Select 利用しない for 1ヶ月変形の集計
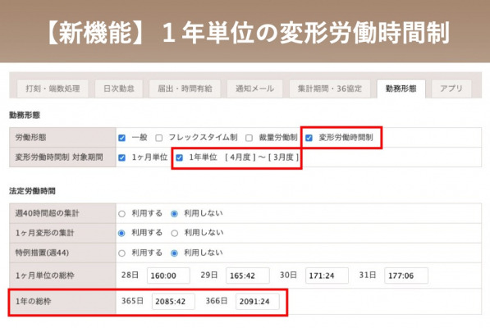Image resolution: width=490 pixels, height=328 pixels. (174, 233)
